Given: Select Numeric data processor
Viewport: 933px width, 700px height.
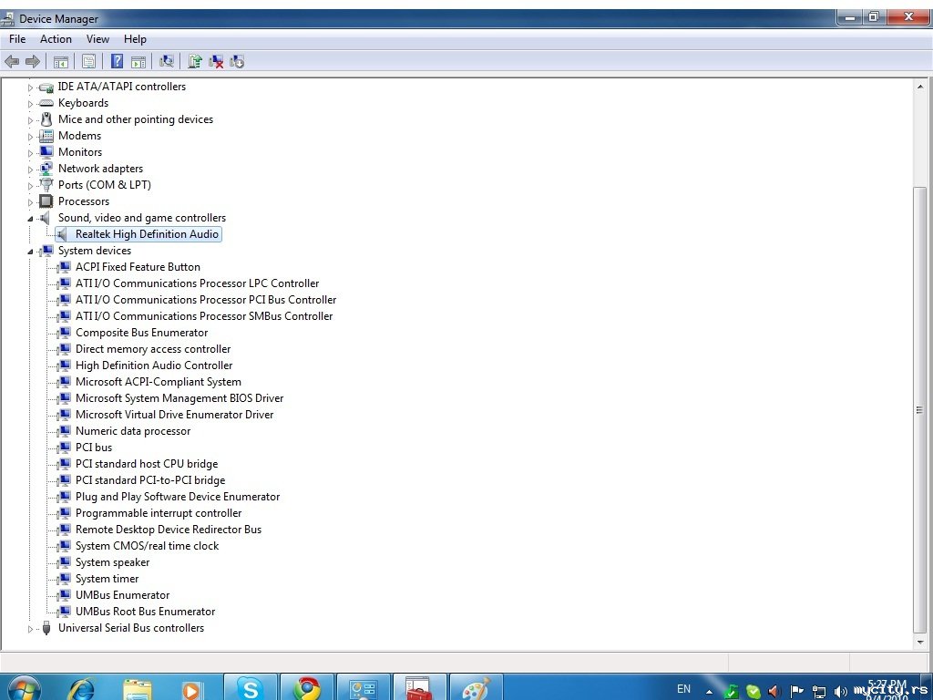Looking at the screenshot, I should [133, 431].
